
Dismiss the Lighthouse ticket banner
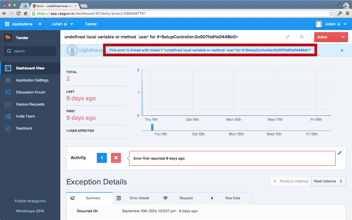point(342,50)
